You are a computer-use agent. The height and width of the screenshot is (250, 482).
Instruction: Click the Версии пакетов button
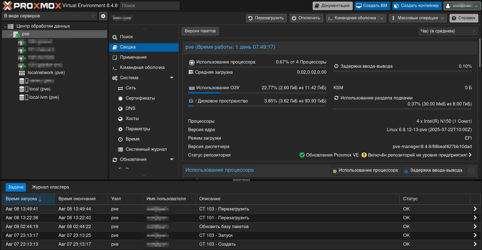pos(200,31)
